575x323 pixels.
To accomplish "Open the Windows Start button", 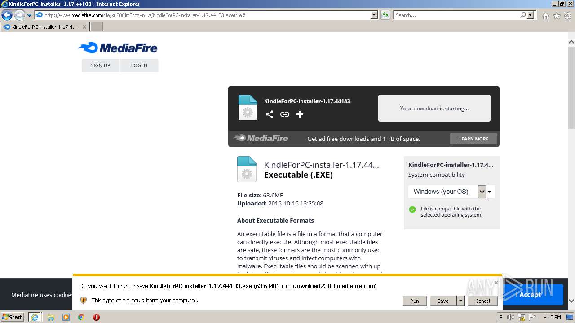I will [13, 317].
